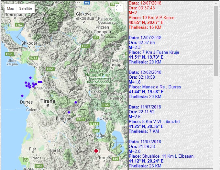Click the red earthquake marker near Korçë
Image resolution: width=220 pixels, height=170 pixels.
[96, 151]
